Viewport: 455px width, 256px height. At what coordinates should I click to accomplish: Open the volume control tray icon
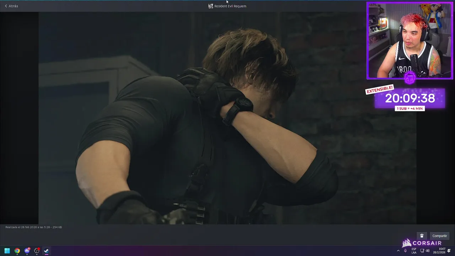click(x=428, y=251)
